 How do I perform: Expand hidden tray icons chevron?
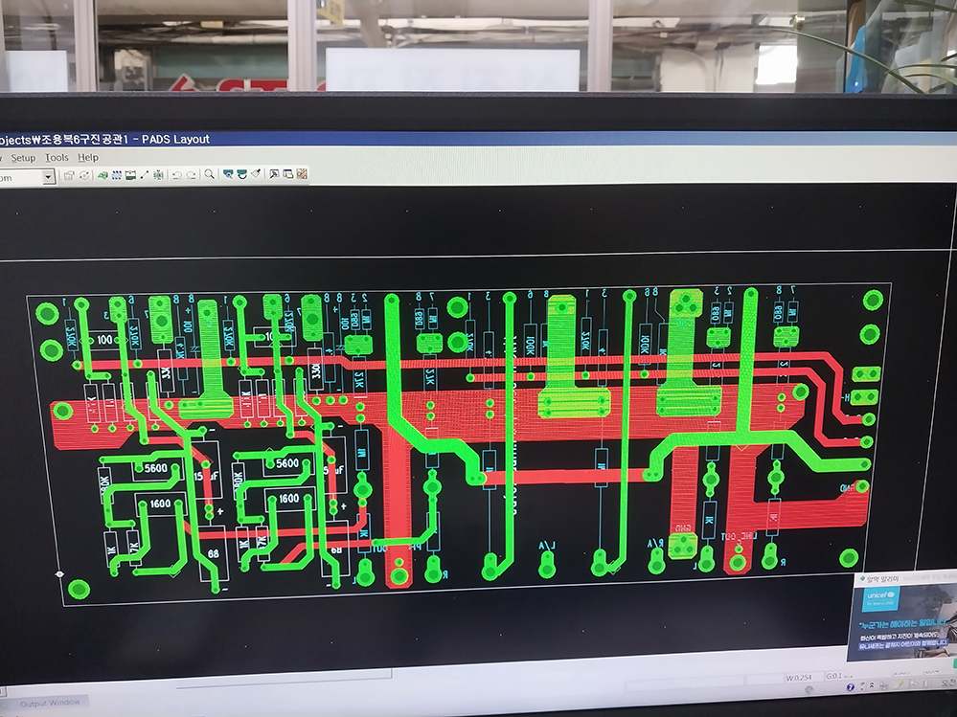[872, 685]
